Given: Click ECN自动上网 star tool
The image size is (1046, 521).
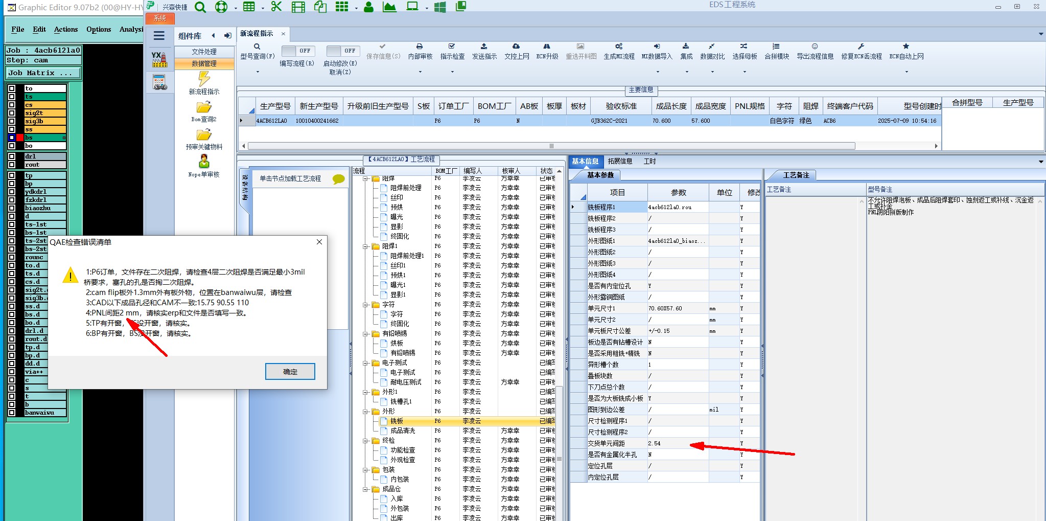Looking at the screenshot, I should tap(906, 51).
